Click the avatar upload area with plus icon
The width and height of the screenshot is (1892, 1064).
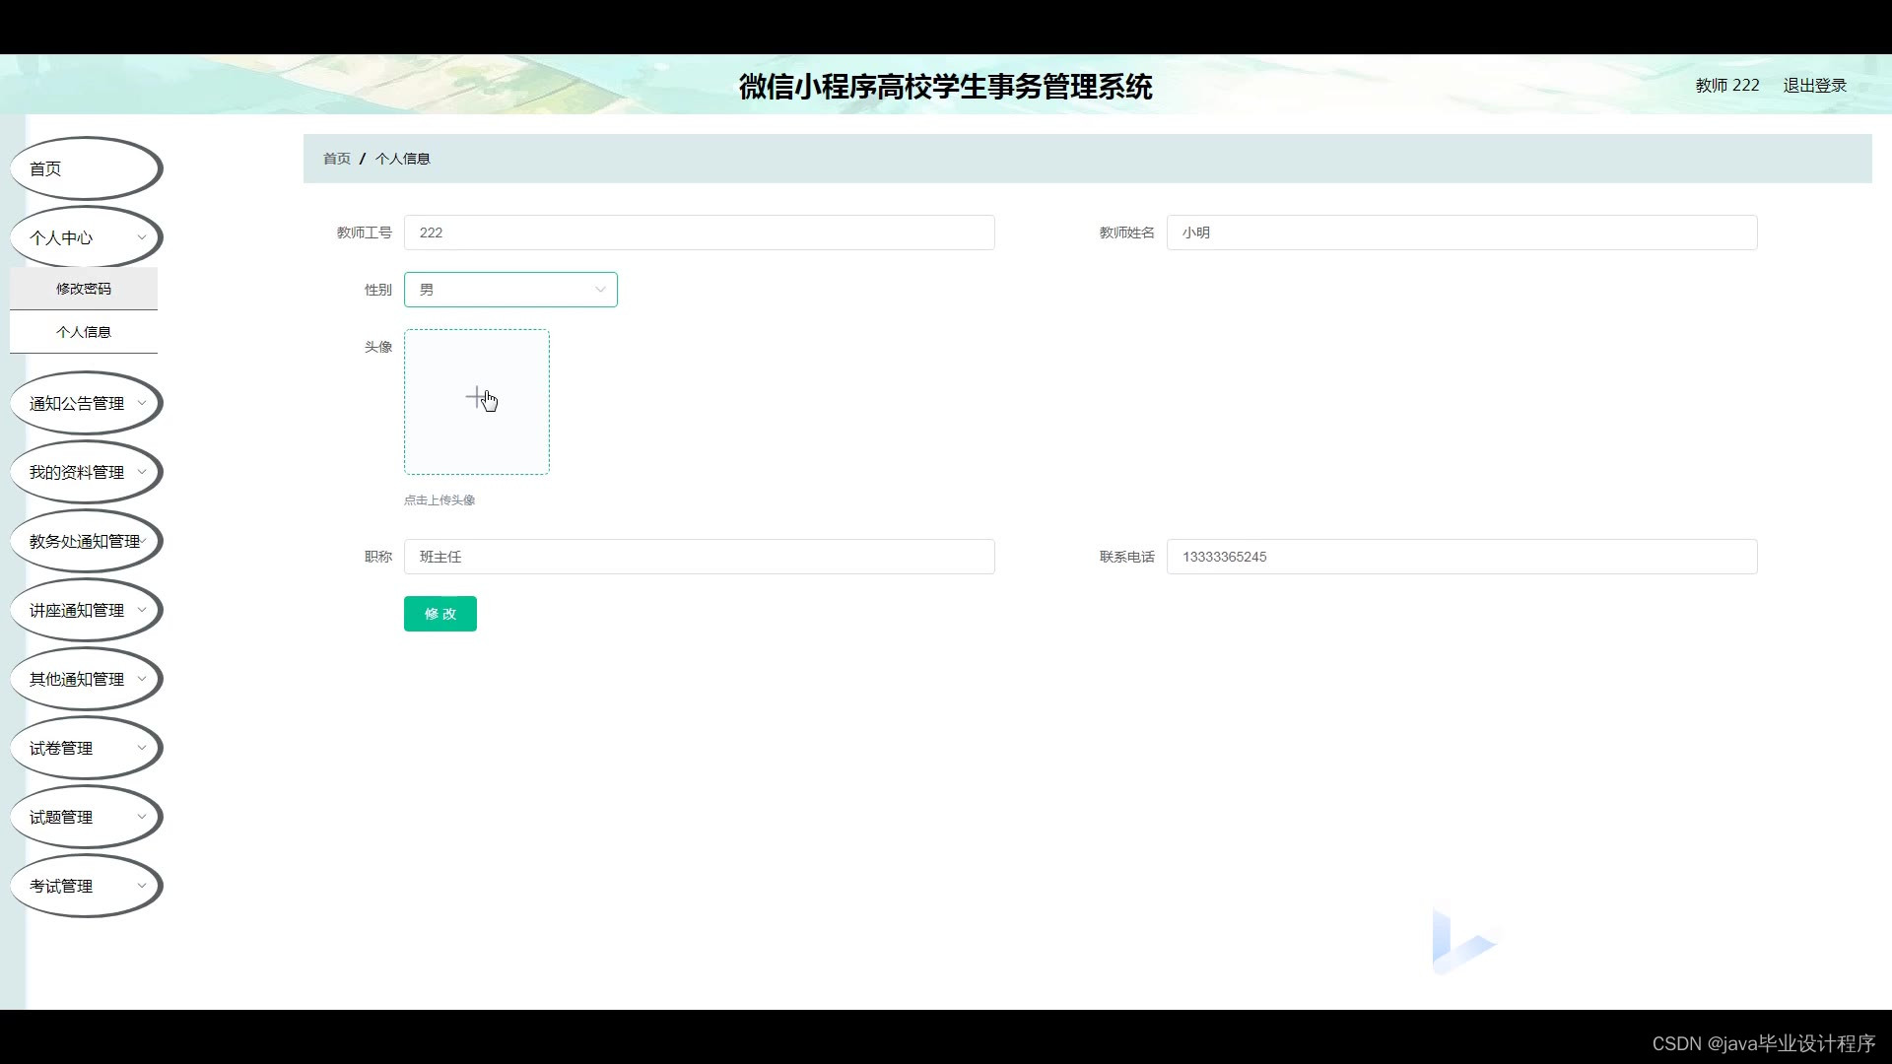pos(476,401)
